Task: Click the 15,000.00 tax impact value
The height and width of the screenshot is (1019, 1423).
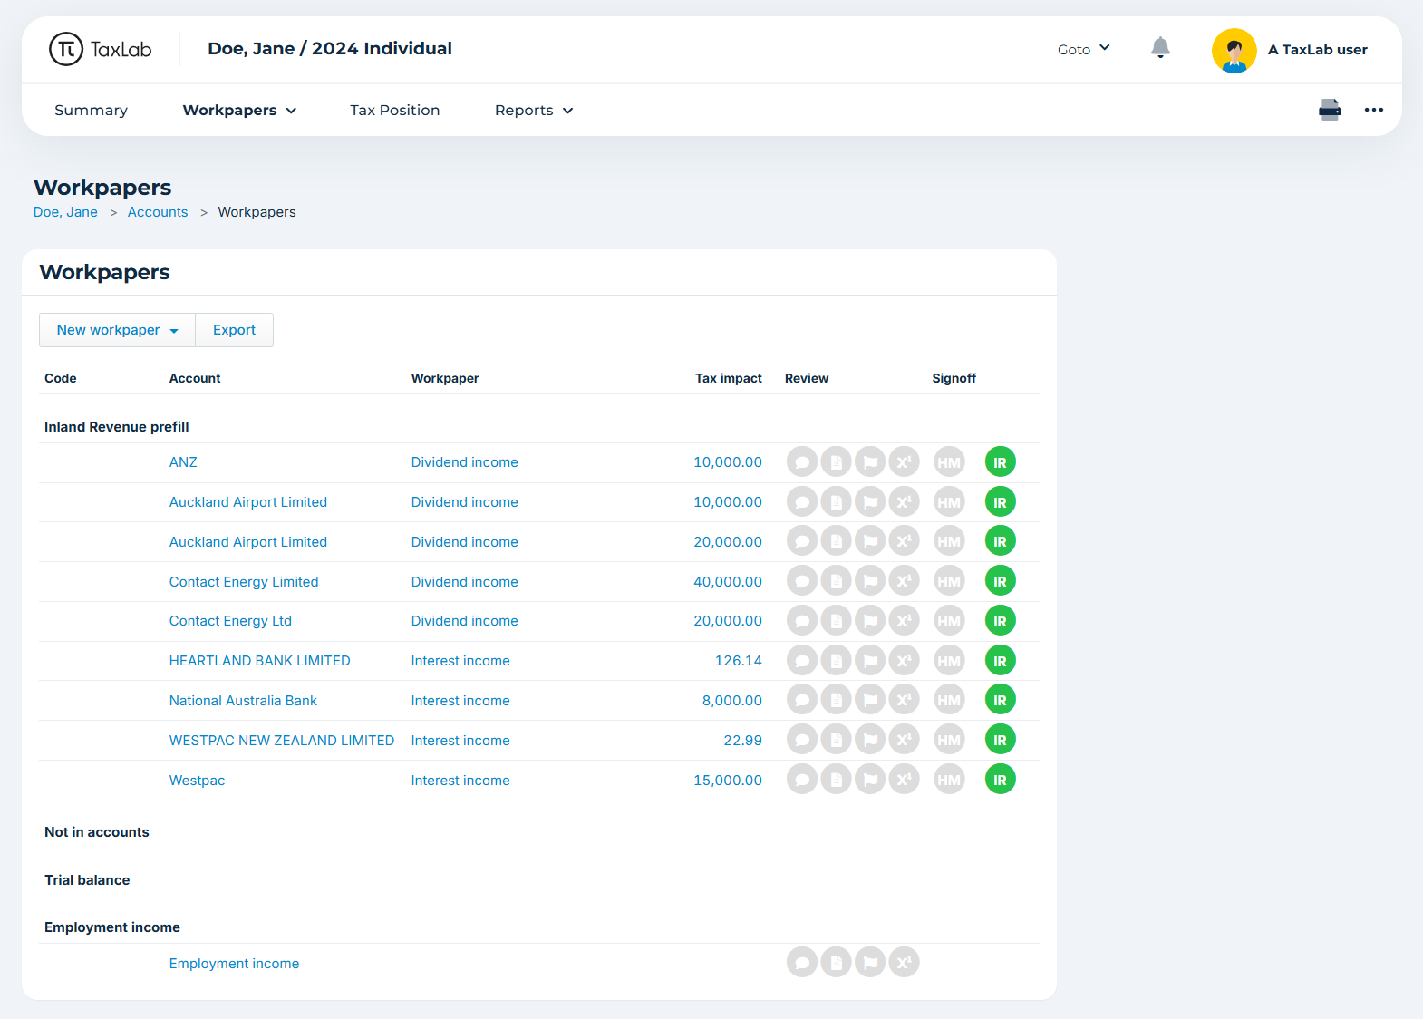Action: pos(728,781)
